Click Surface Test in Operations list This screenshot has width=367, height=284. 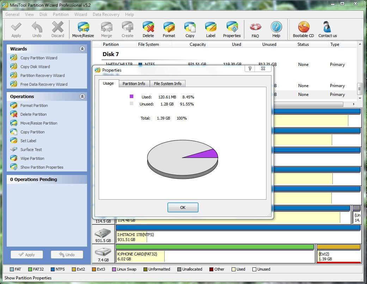31,150
